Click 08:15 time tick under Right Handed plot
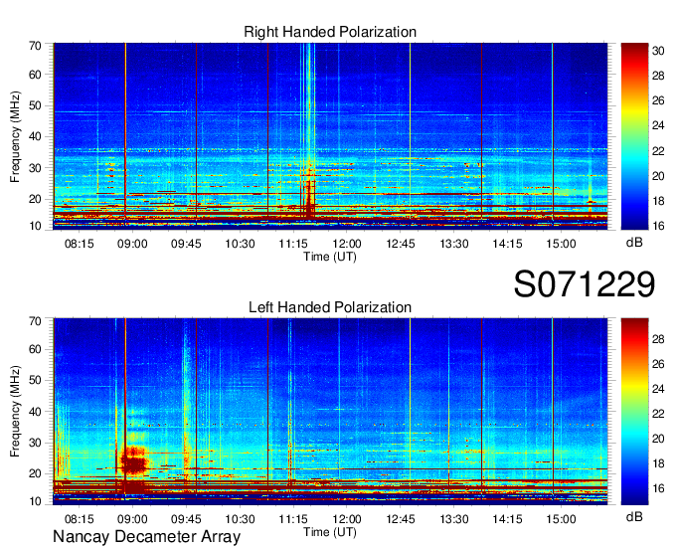 79,244
